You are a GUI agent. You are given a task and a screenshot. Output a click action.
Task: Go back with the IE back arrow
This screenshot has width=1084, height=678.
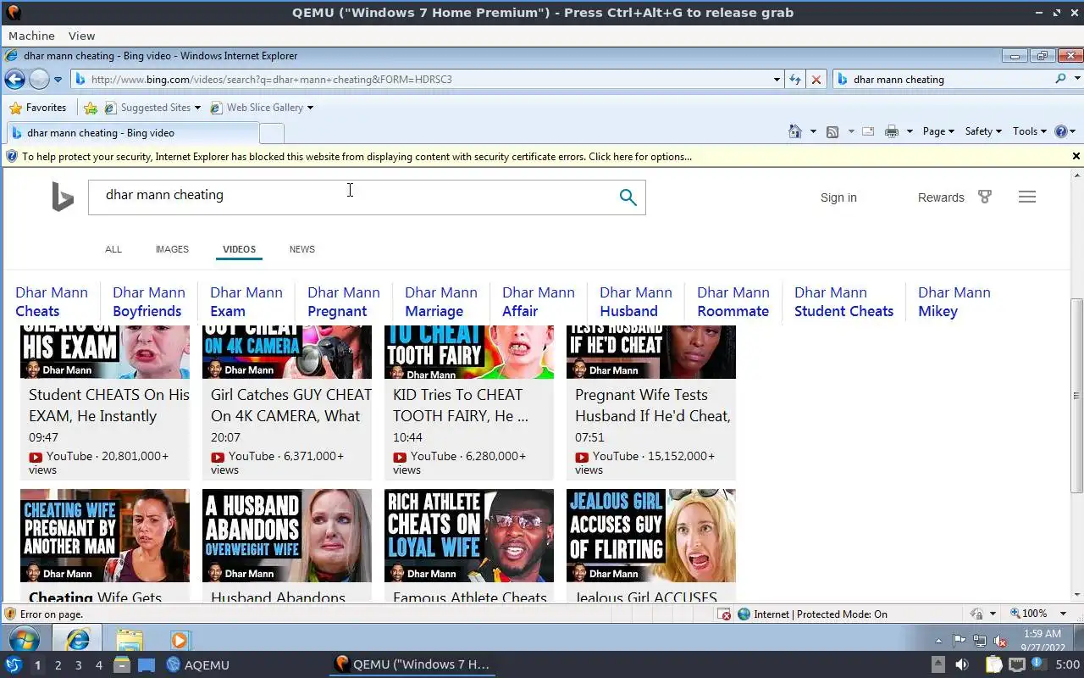[x=14, y=80]
